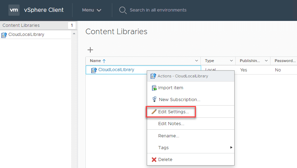Screen dimensions: 297x168
Task: Click the pencil Edit Settings icon
Action: [x=154, y=112]
